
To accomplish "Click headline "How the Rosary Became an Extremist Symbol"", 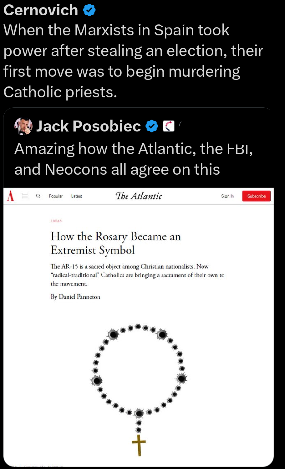I will [115, 243].
